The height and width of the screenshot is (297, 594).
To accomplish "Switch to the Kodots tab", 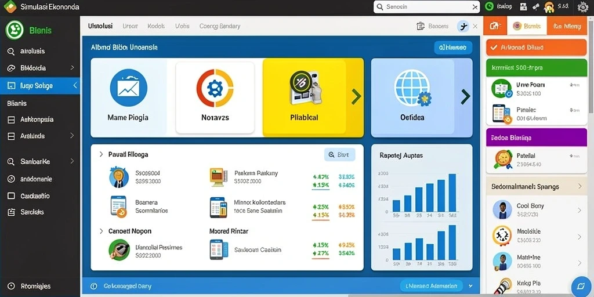I will (156, 26).
